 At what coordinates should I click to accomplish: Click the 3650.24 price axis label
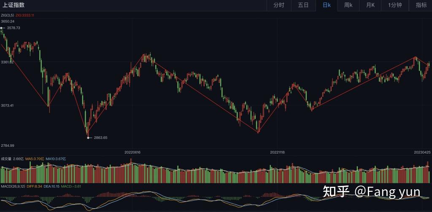tap(8, 21)
